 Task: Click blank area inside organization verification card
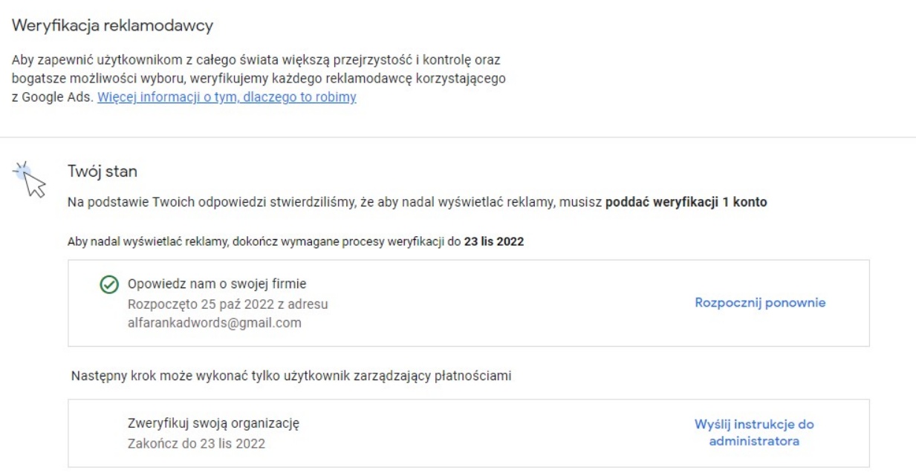point(483,434)
